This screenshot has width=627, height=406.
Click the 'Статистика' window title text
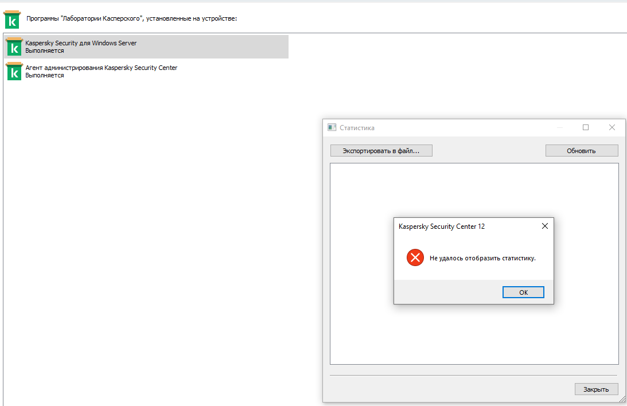click(357, 128)
